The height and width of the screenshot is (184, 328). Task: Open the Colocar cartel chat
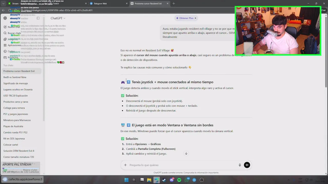coord(11,145)
